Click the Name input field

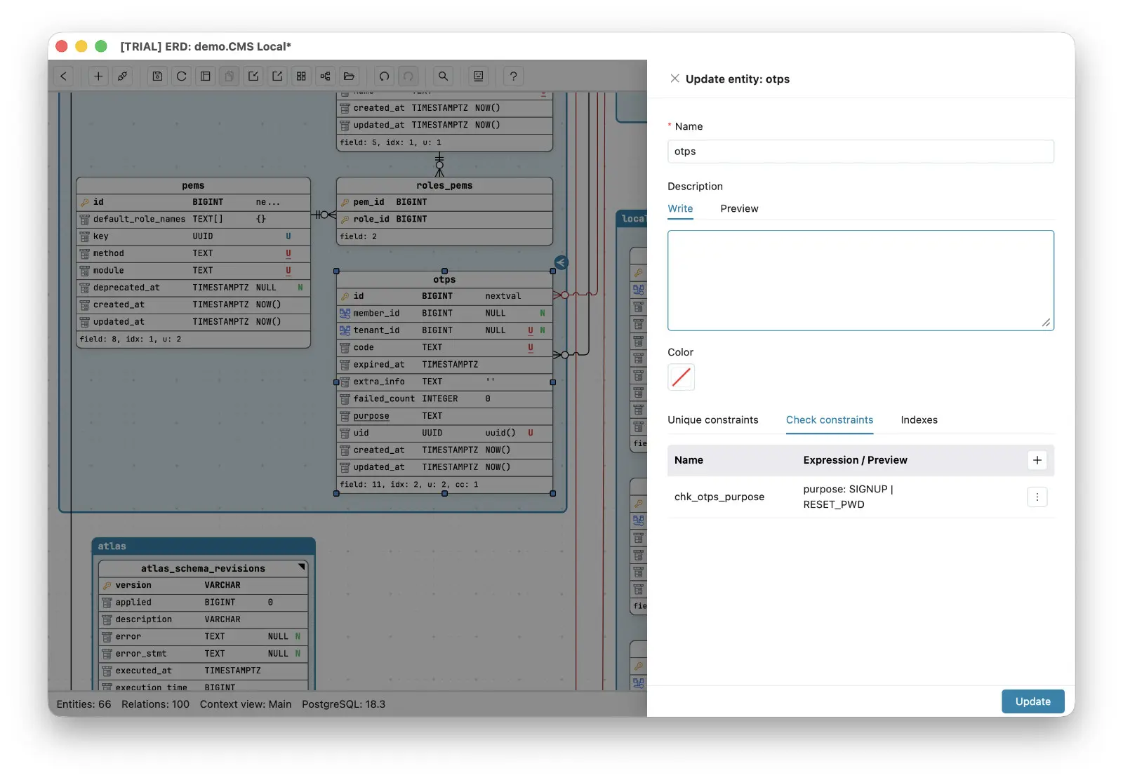click(860, 152)
